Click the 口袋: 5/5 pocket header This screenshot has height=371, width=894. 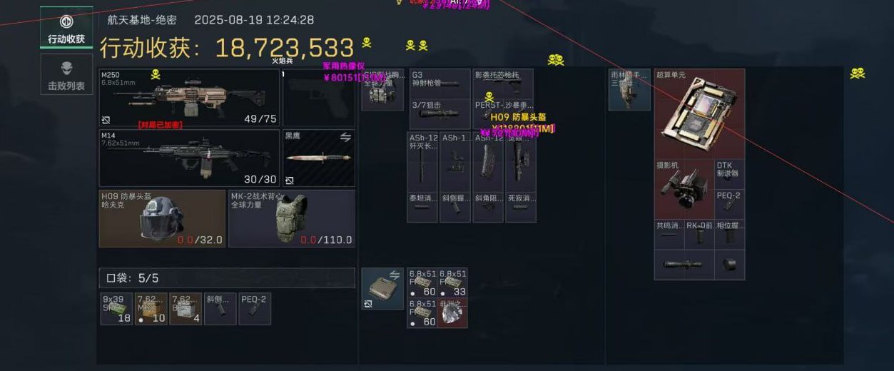coord(227,278)
